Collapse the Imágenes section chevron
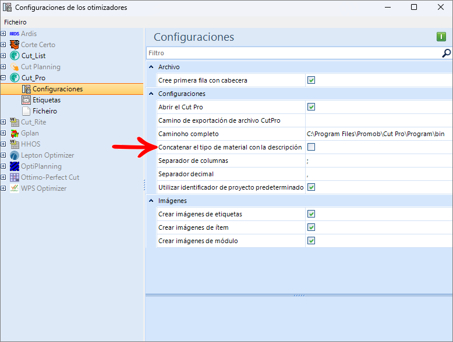Image resolution: width=453 pixels, height=342 pixels. tap(151, 201)
